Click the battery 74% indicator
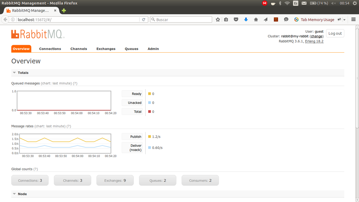The width and height of the screenshot is (359, 202). pos(319,3)
